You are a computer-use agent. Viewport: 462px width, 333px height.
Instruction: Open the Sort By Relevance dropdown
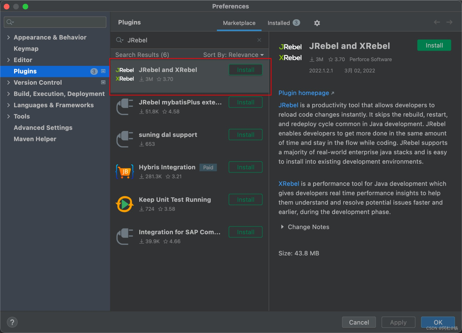[x=233, y=55]
